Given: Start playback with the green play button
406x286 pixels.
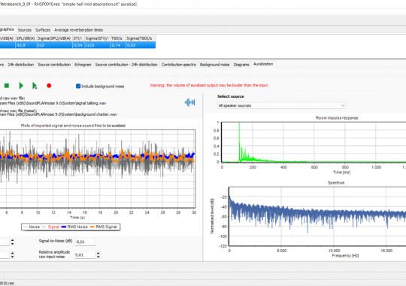Looking at the screenshot, I should coord(21,86).
